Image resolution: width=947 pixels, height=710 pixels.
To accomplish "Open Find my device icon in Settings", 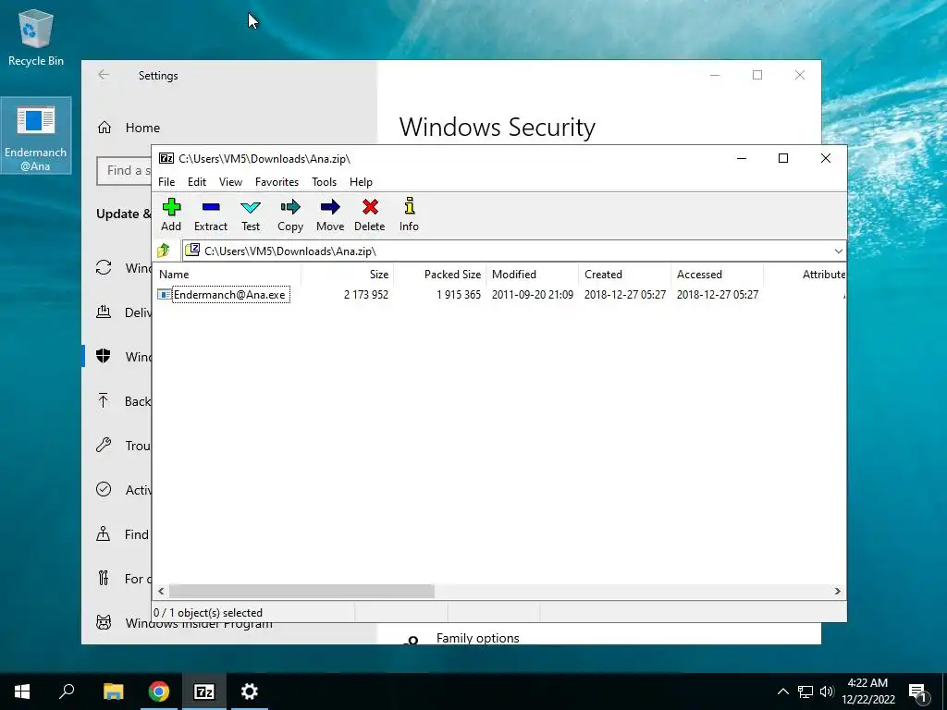I will 104,533.
